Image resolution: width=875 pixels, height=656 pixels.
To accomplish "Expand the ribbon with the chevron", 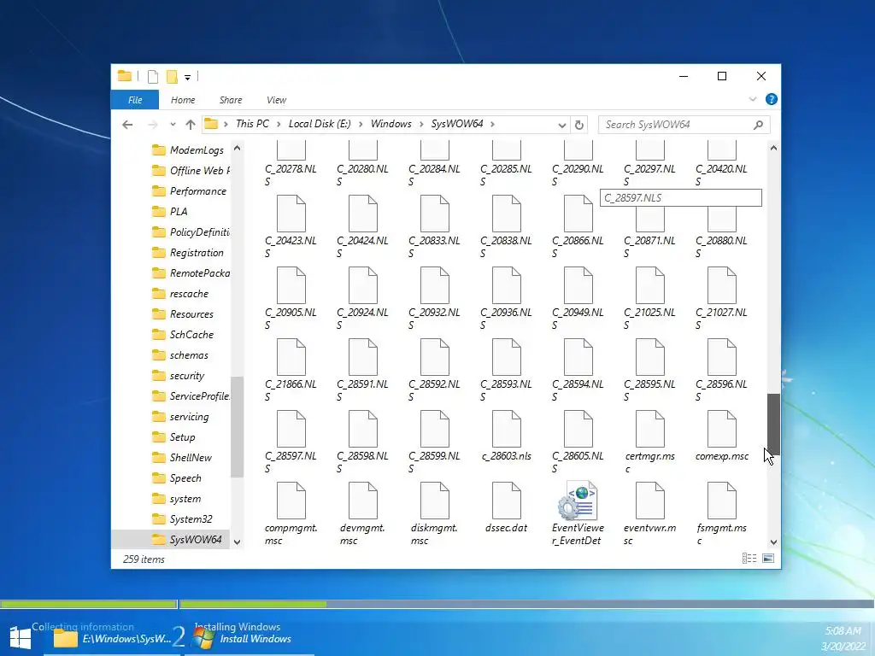I will 752,99.
